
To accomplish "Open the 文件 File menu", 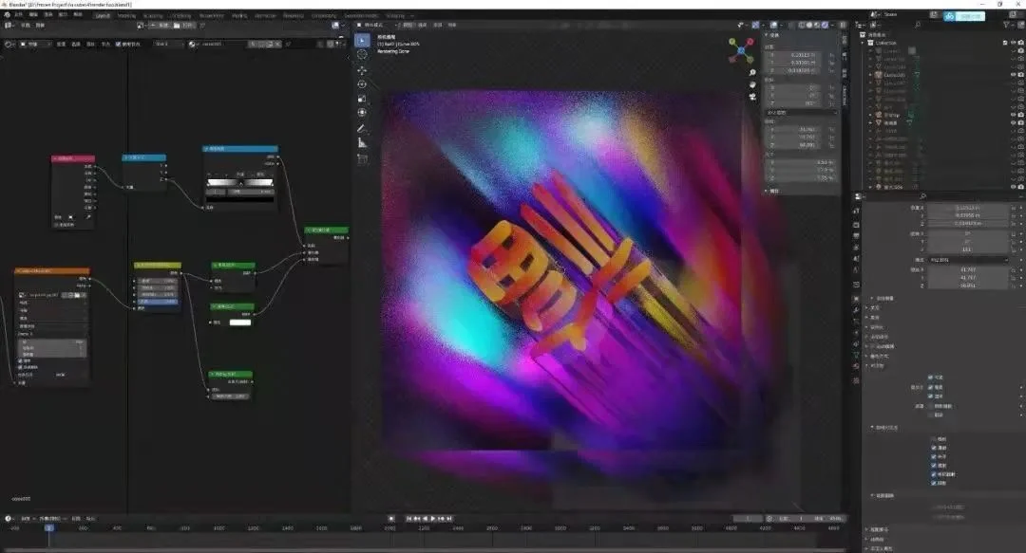I will 18,14.
